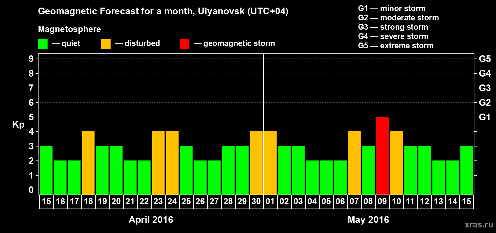
Task: Select the green bar above date 08
Action: [368, 170]
